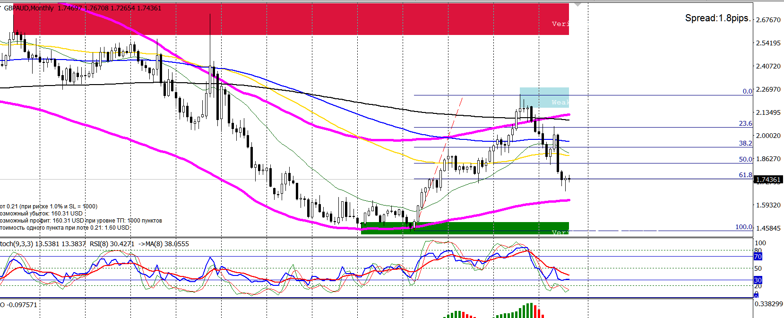
Task: Click the blue 70 level tag
Action: [x=758, y=257]
